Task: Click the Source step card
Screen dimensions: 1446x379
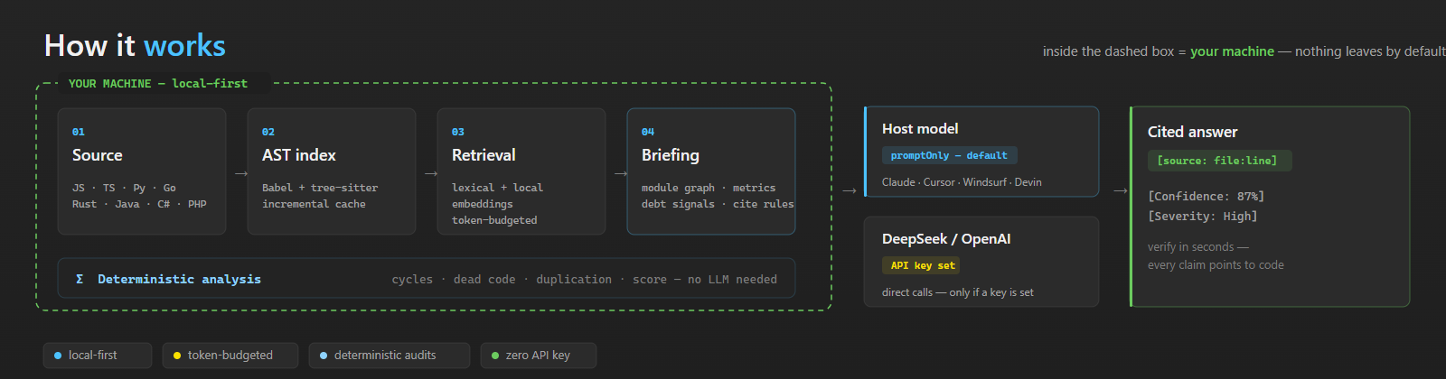Action: [142, 171]
